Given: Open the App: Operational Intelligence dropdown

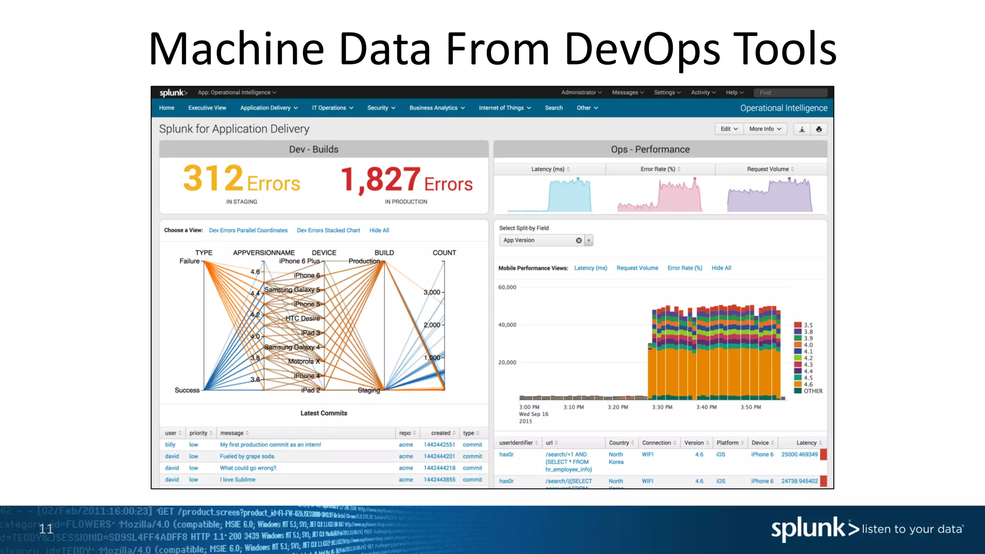Looking at the screenshot, I should coord(237,92).
